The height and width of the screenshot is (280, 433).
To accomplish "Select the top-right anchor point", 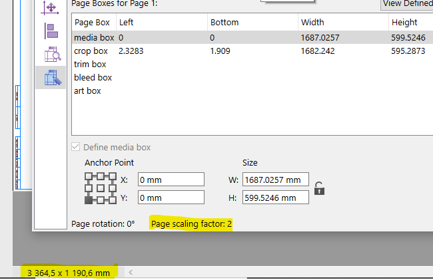I will click(113, 176).
